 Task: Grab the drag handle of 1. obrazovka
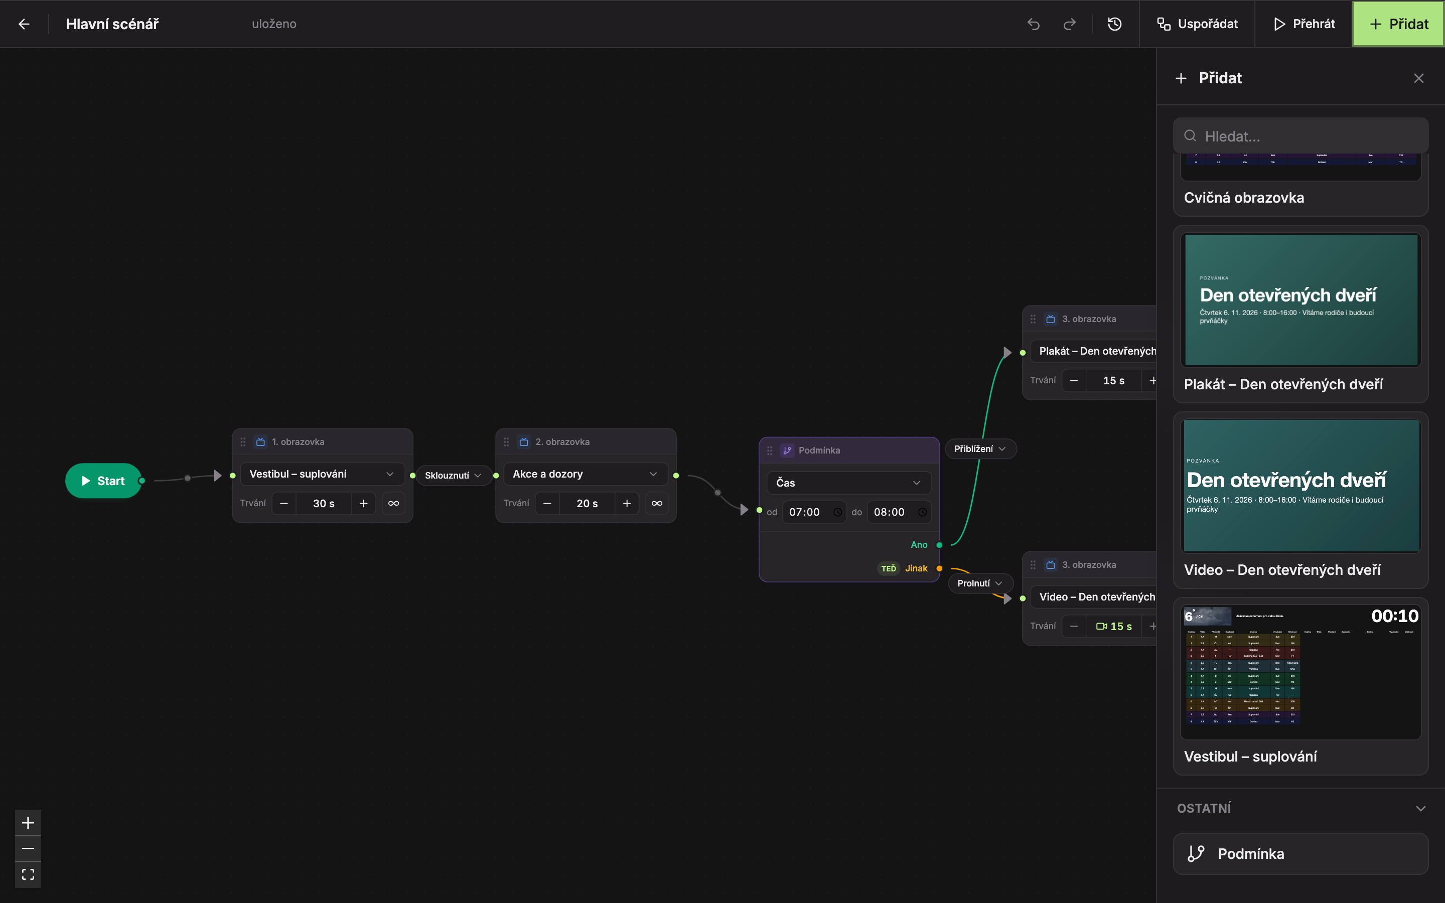point(243,442)
